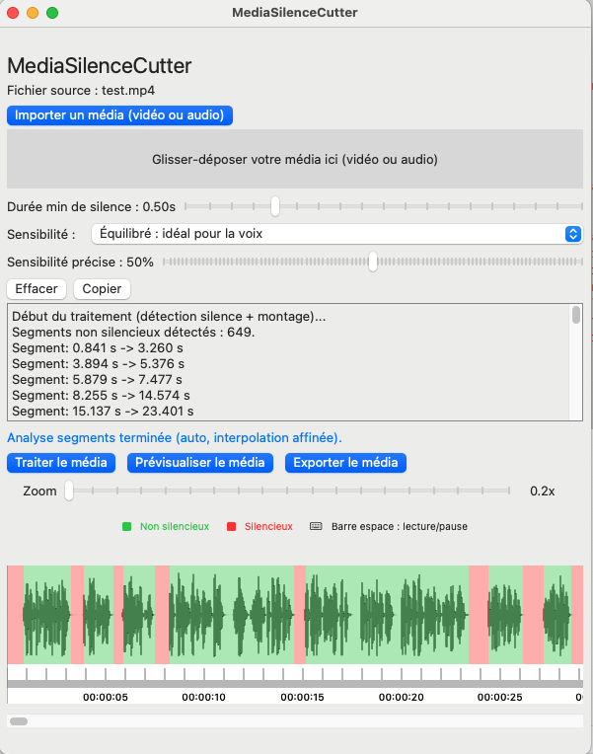Click the Zoom slider handle
This screenshot has width=593, height=754.
[x=69, y=490]
